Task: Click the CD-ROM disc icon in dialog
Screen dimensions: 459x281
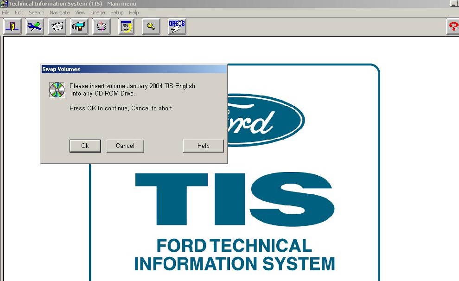Action: (x=57, y=89)
